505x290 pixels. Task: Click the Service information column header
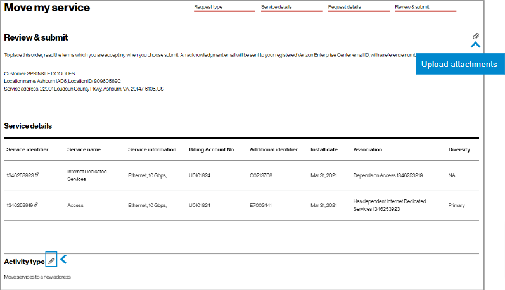[152, 149]
